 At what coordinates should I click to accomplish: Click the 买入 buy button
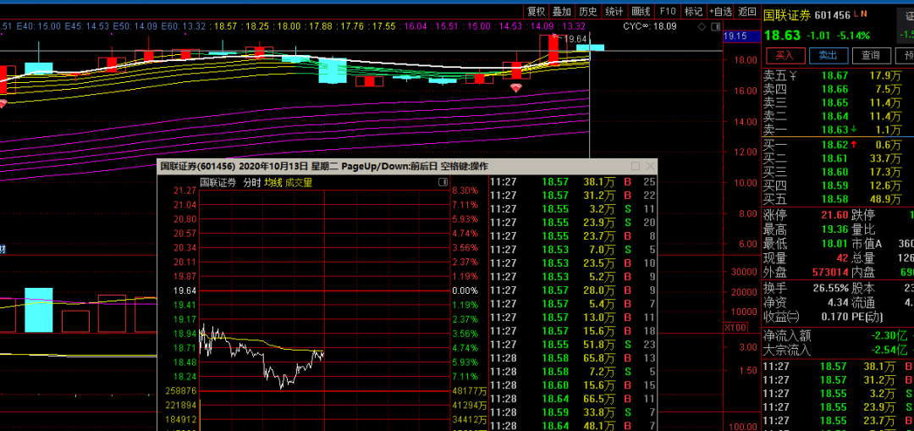pos(785,55)
